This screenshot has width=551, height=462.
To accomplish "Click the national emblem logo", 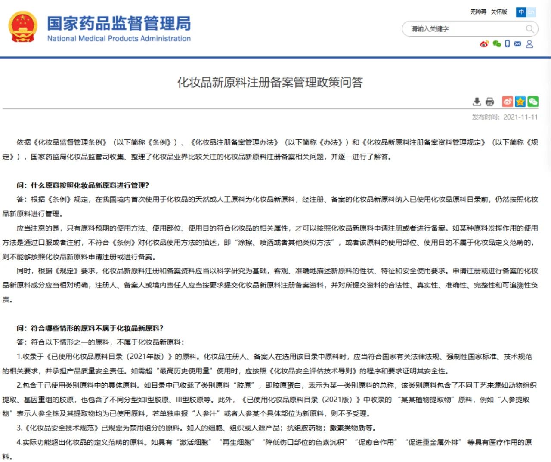I will (23, 27).
